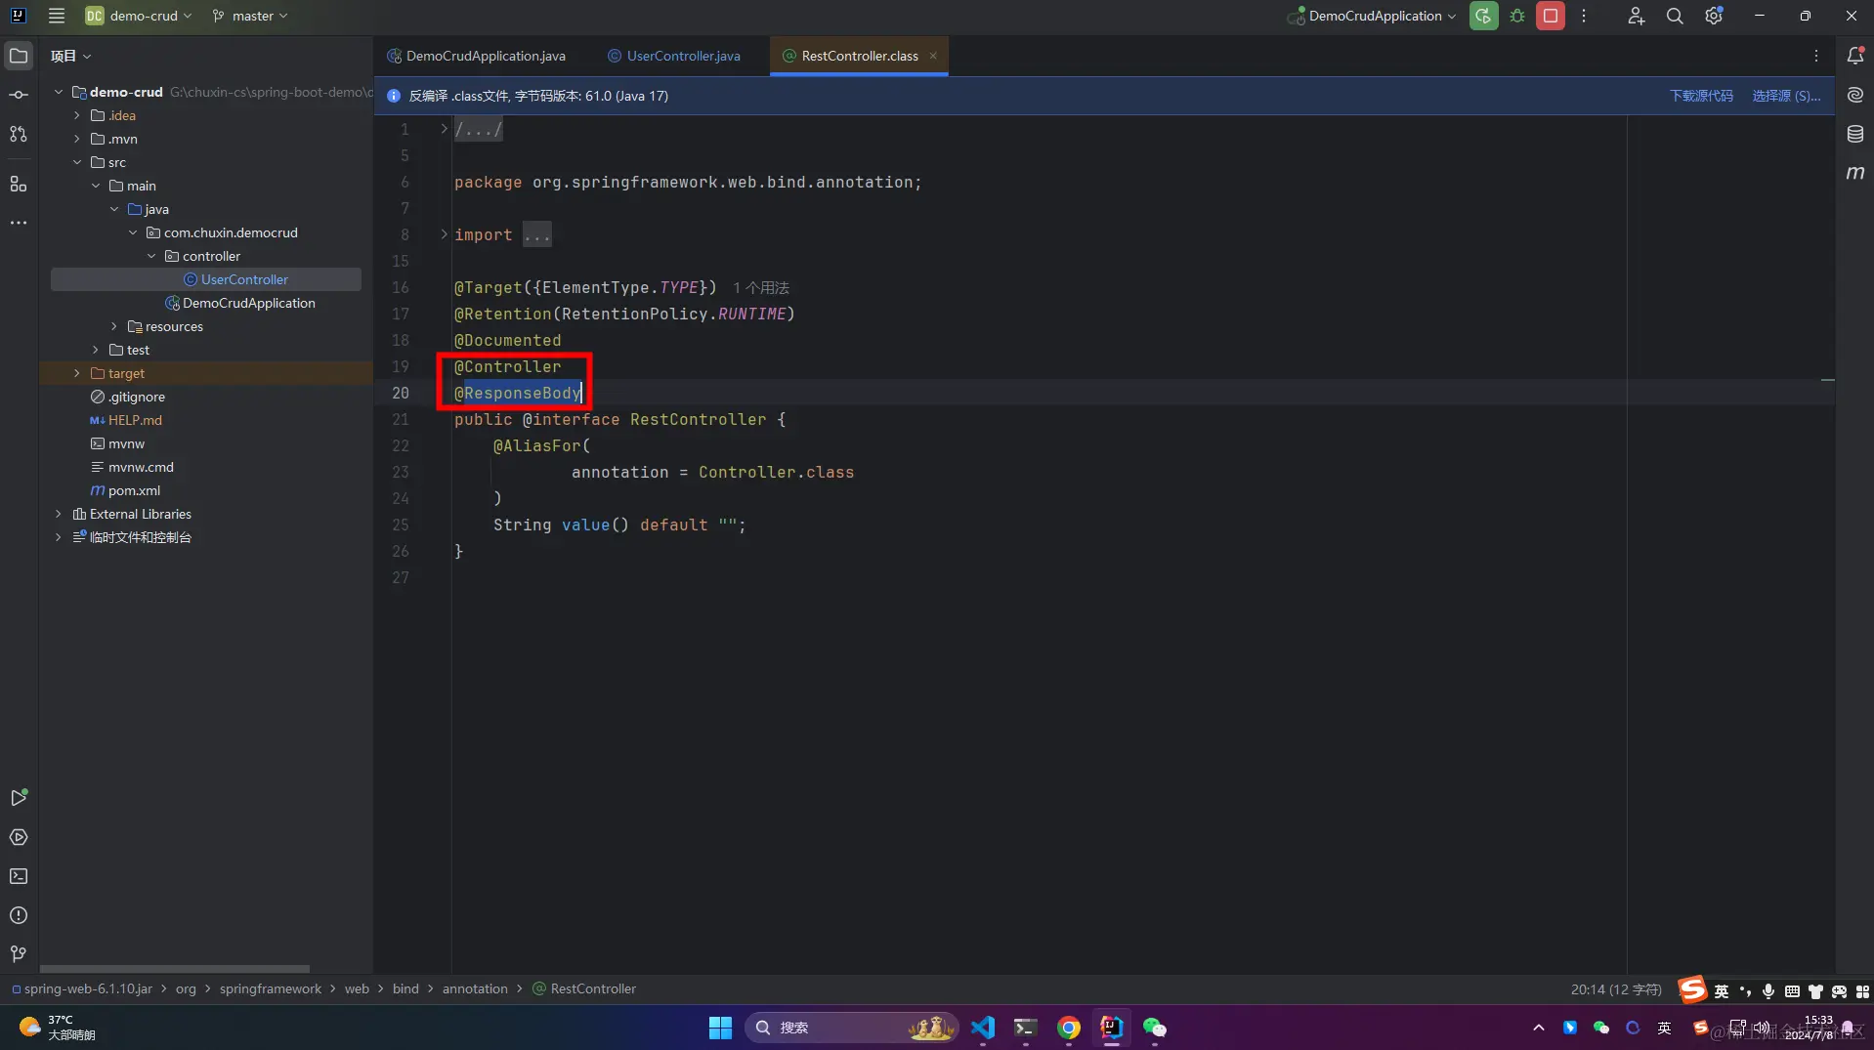Expand the folded header comment
Viewport: 1874px width, 1050px height.
(444, 129)
